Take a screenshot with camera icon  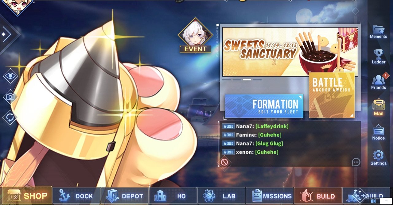10,97
